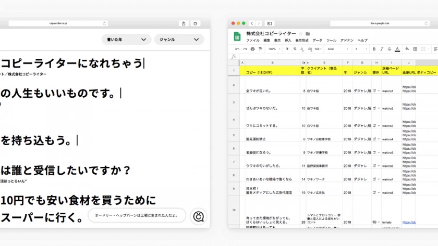Click the round copywriter logo button
This screenshot has width=438, height=246.
(198, 216)
